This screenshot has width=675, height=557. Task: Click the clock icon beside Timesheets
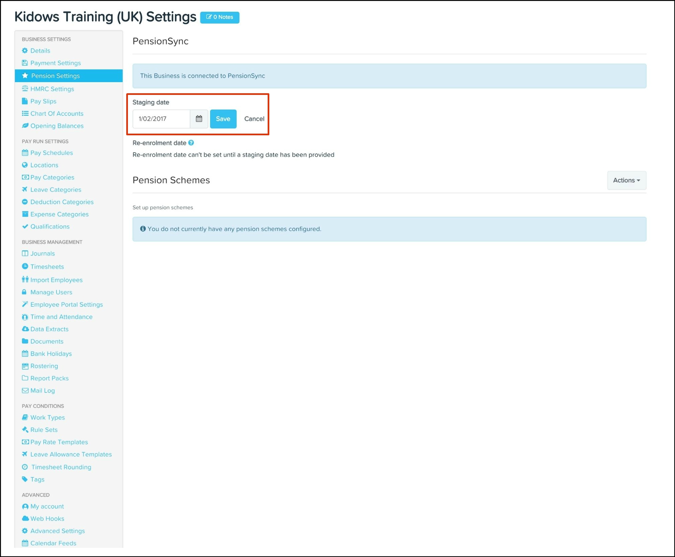25,266
